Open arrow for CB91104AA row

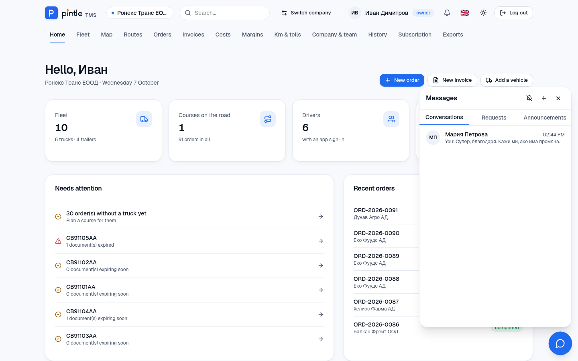pos(321,314)
